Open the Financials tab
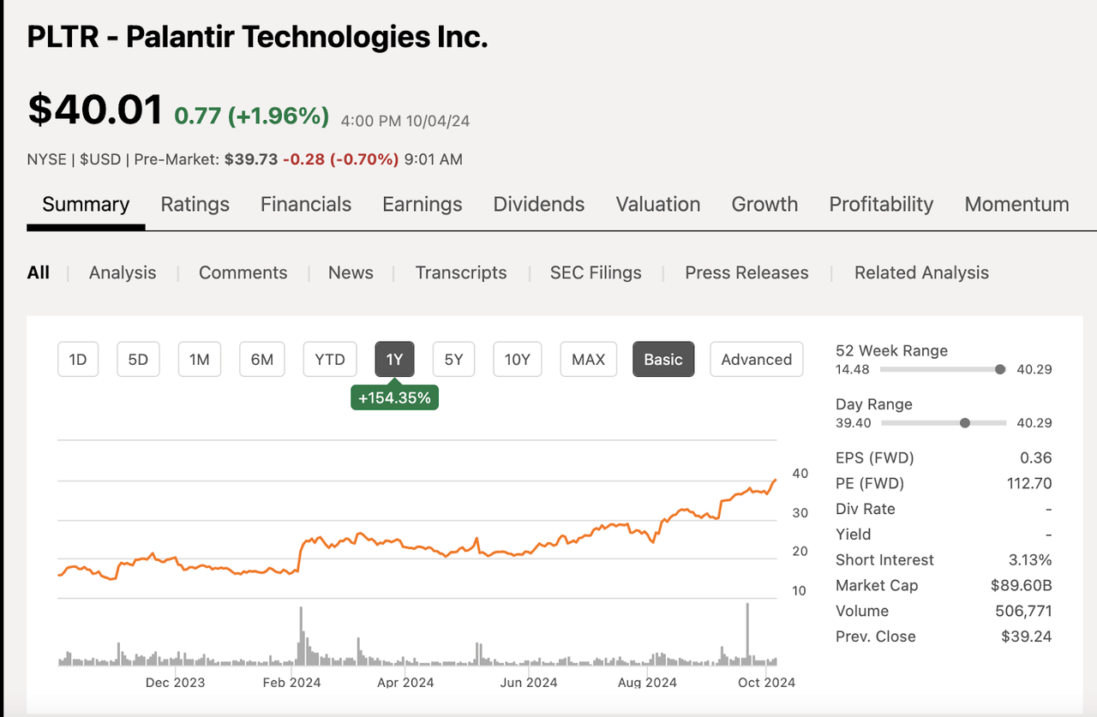The image size is (1097, 717). tap(306, 205)
